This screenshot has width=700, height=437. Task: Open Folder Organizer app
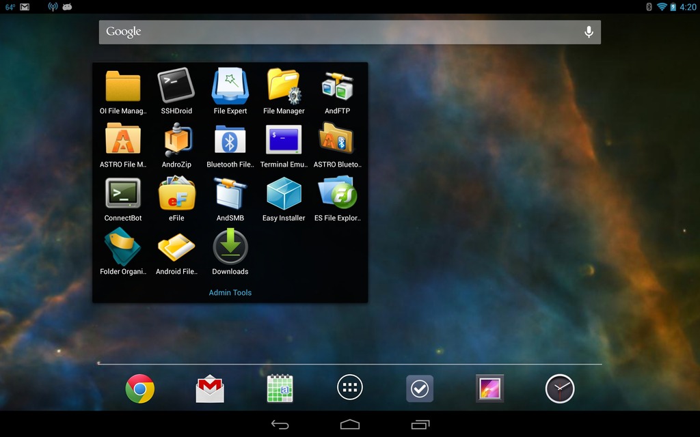pos(123,251)
